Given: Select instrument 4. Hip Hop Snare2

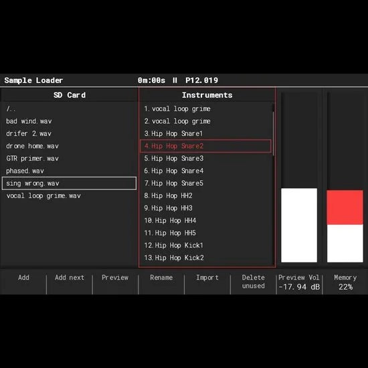Looking at the screenshot, I should coord(205,146).
